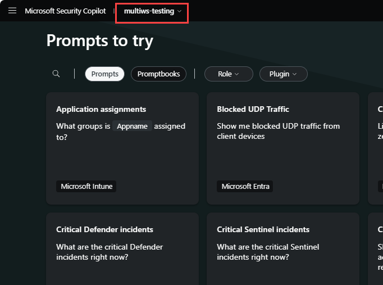Select the Prompts filter pill

pyautogui.click(x=104, y=74)
